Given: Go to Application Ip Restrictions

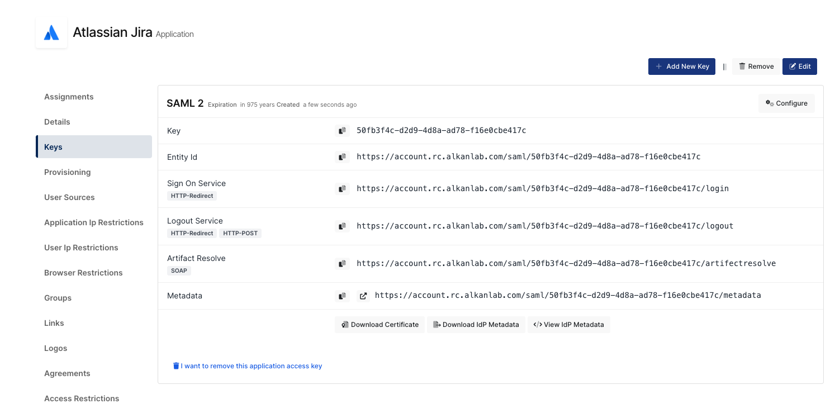Looking at the screenshot, I should click(x=94, y=222).
